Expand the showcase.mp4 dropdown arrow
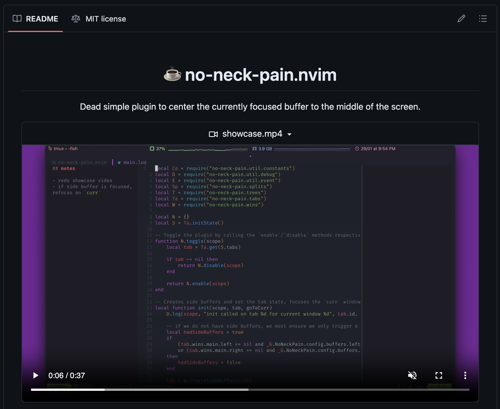 point(289,134)
